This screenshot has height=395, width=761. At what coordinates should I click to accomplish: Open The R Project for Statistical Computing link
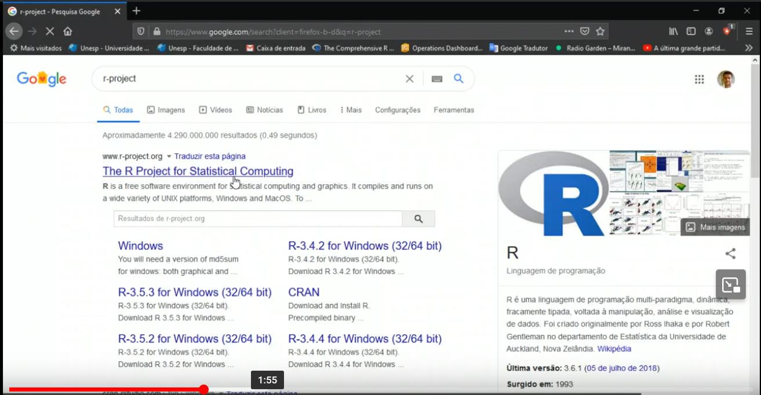click(x=198, y=171)
